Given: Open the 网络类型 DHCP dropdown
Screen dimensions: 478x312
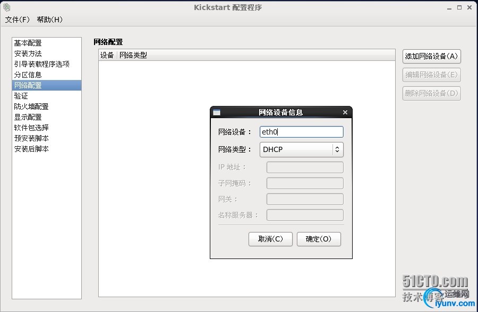Looking at the screenshot, I should point(302,149).
